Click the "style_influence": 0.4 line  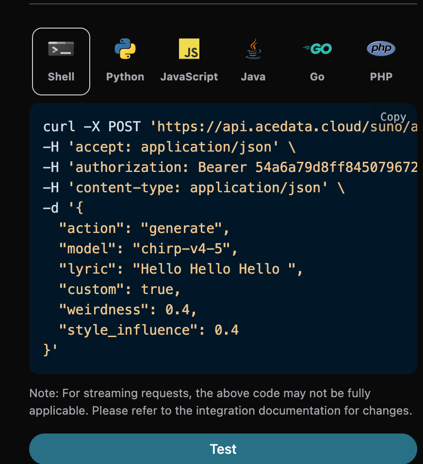click(x=148, y=330)
